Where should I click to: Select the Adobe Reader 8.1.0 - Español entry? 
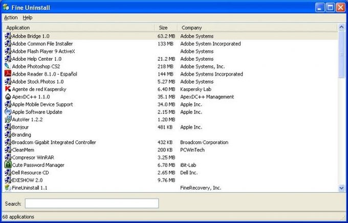[45, 74]
